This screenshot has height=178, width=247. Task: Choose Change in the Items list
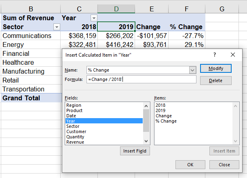point(164,116)
